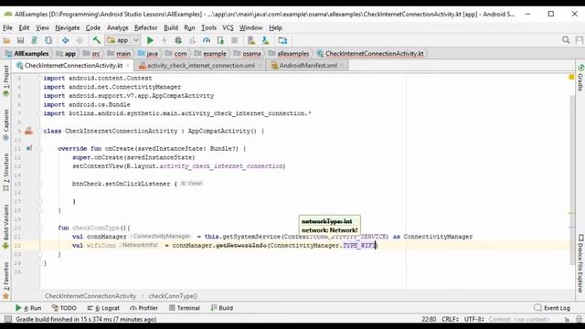Screen dimensions: 585x329
Task: Click the Search Everywhere magnifier icon
Action: click(x=566, y=40)
